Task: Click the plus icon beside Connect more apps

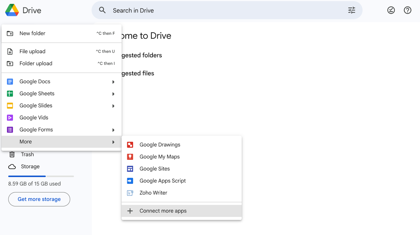Action: [130, 211]
